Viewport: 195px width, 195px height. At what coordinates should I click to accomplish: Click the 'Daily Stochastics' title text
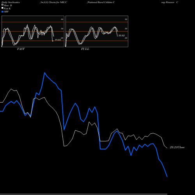[11, 2]
